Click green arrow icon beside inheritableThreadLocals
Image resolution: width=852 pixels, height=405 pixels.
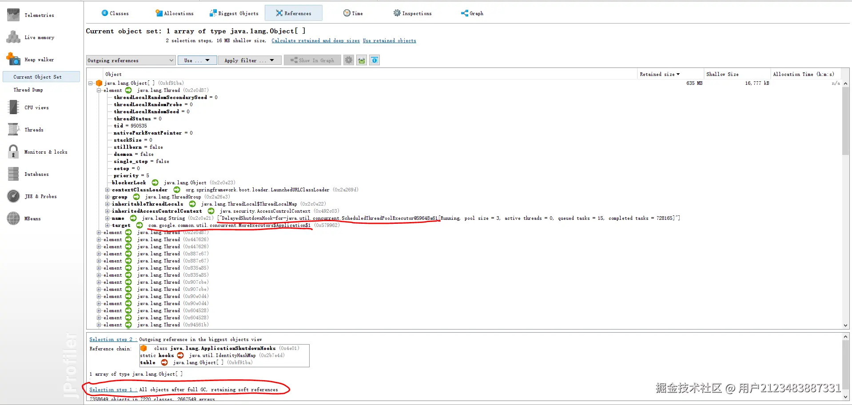pos(192,204)
